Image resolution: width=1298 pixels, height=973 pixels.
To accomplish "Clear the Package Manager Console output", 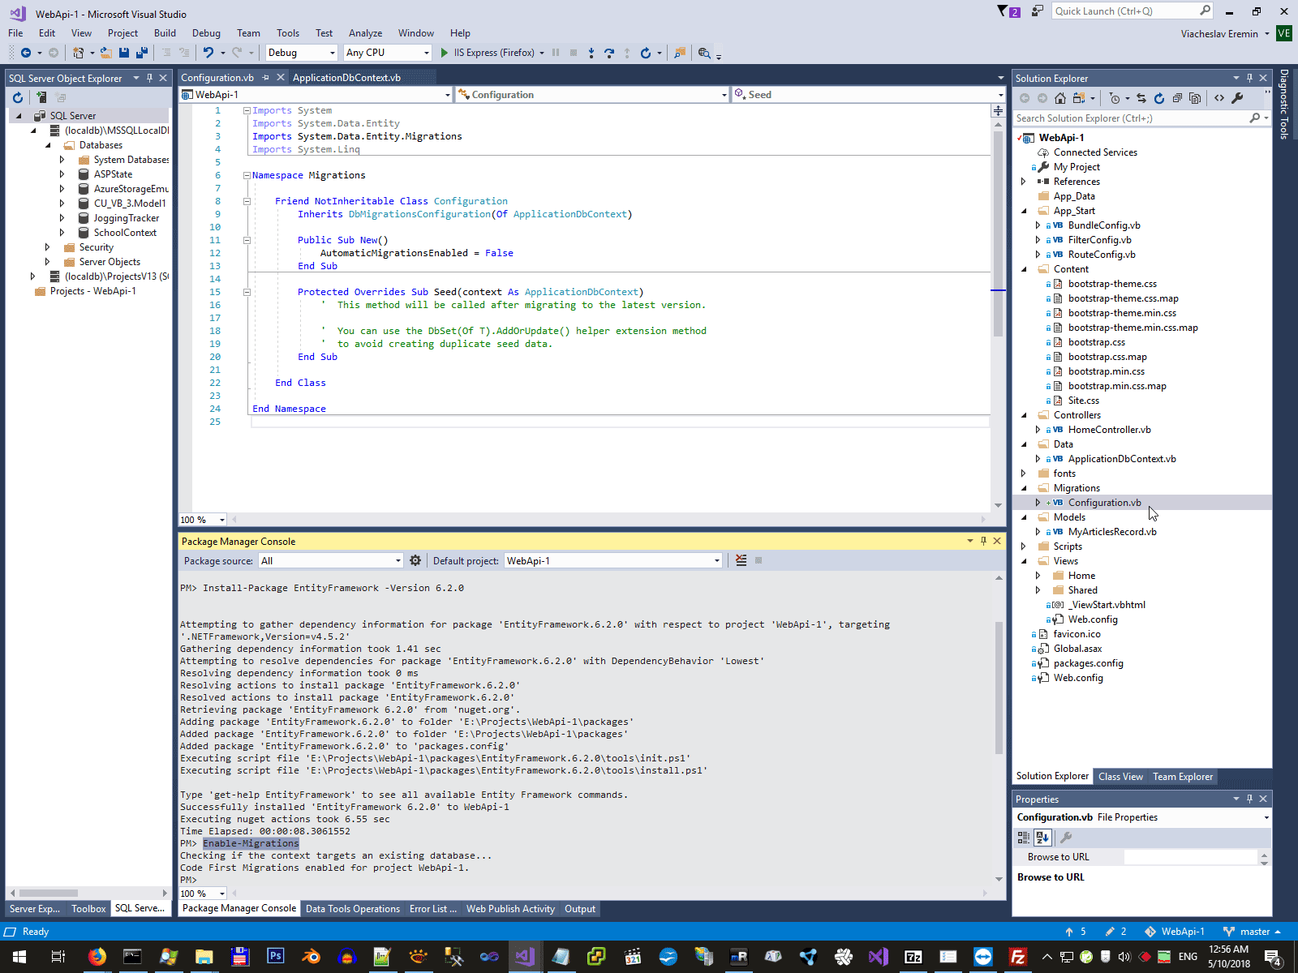I will pos(741,560).
